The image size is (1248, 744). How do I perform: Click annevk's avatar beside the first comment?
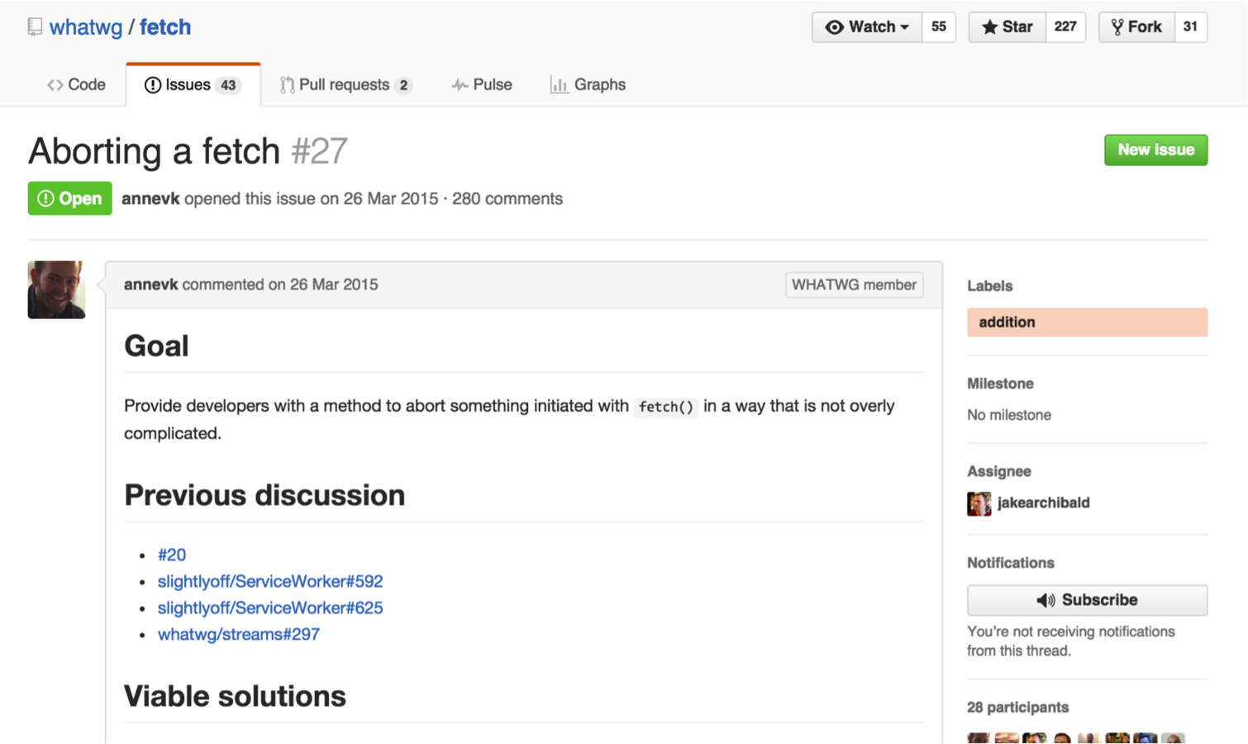pos(56,290)
